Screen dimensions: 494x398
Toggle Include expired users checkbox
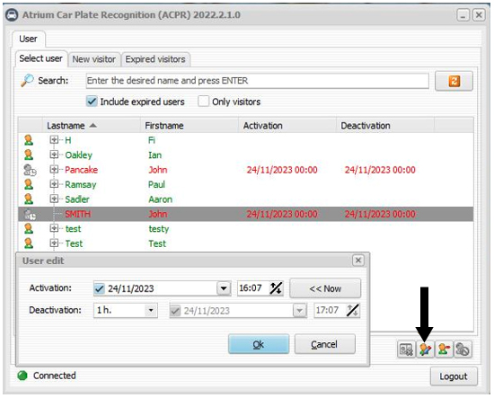(92, 102)
